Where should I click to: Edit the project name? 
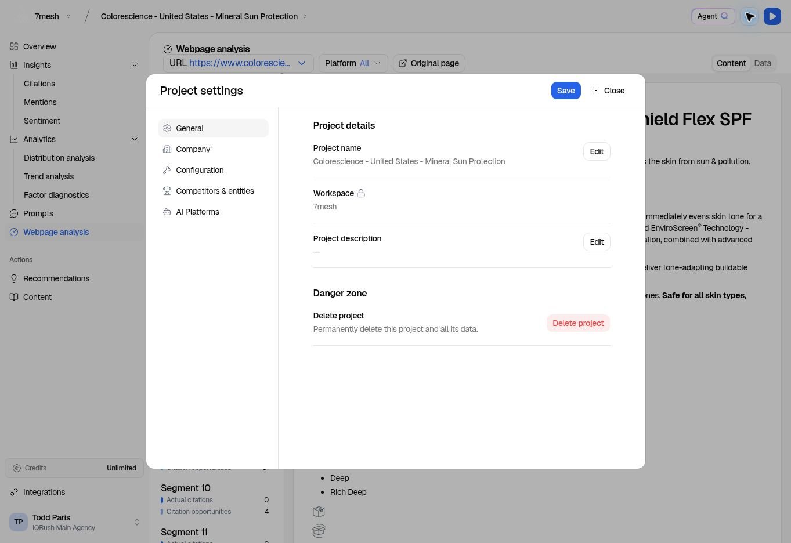[x=597, y=151]
